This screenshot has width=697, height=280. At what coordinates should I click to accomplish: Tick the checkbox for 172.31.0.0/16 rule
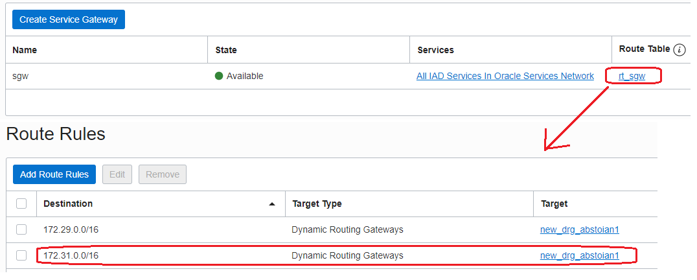coord(21,255)
